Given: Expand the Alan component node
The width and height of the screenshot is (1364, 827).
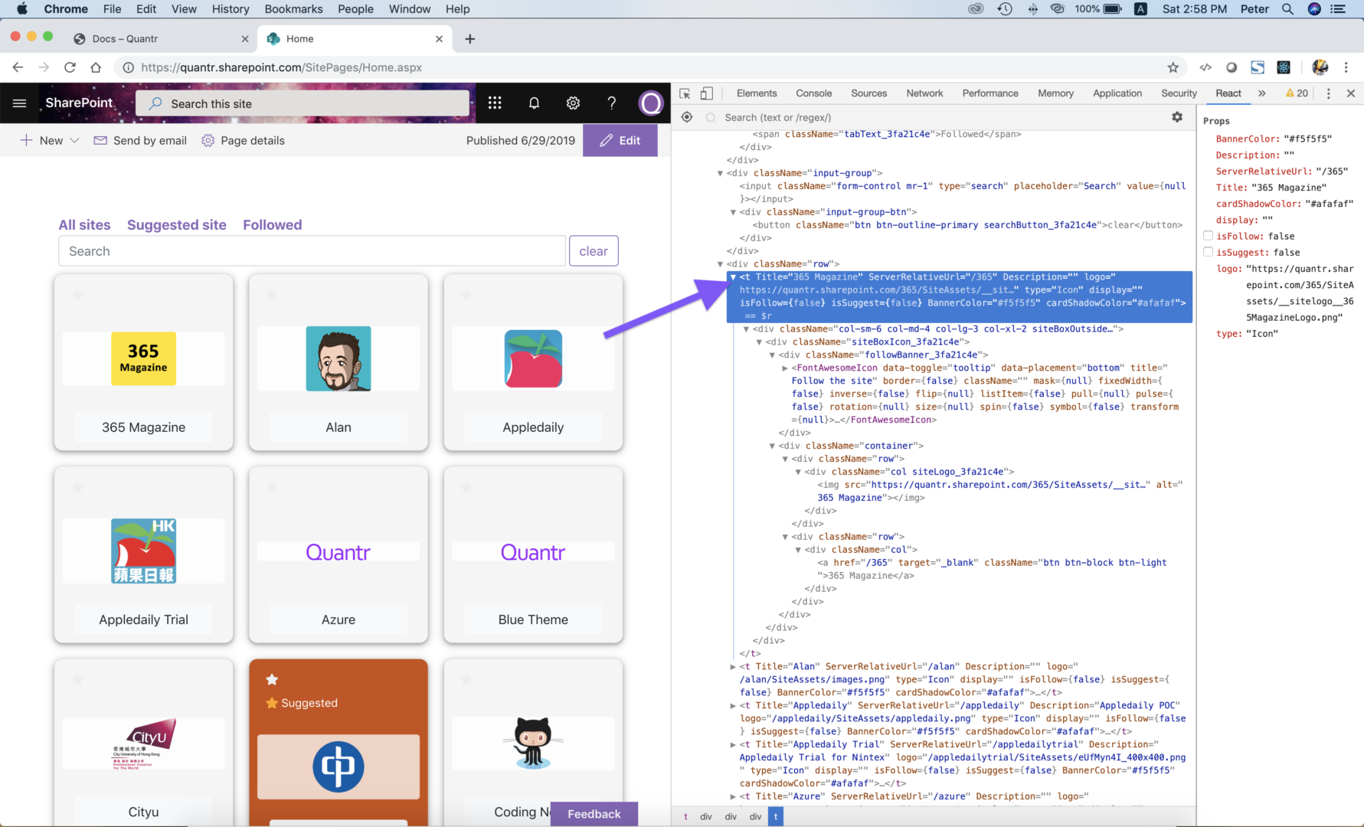Looking at the screenshot, I should point(732,666).
